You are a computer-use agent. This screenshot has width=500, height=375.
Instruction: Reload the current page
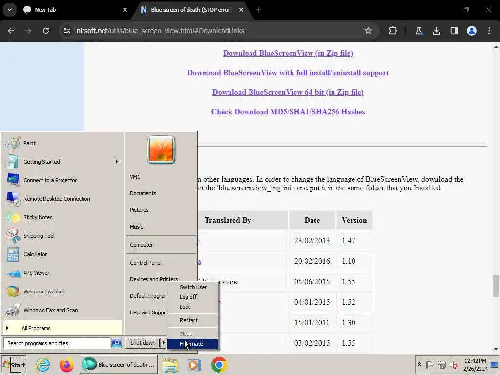click(x=46, y=31)
